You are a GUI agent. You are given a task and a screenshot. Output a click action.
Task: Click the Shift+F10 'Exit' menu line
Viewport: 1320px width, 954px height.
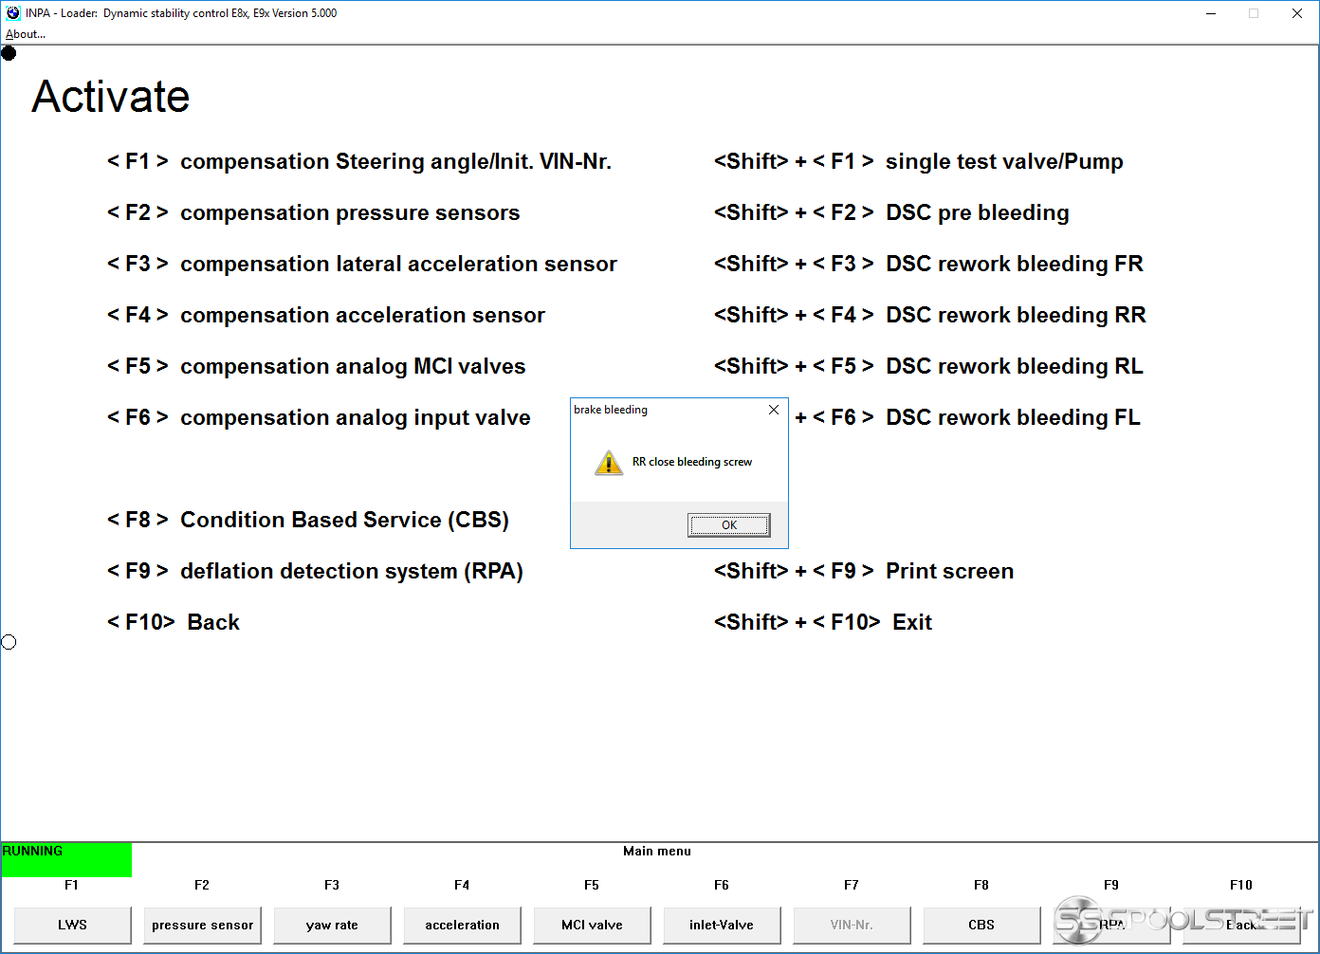point(823,623)
